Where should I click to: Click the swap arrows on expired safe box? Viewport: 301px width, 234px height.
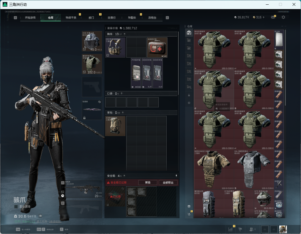[x=123, y=189]
